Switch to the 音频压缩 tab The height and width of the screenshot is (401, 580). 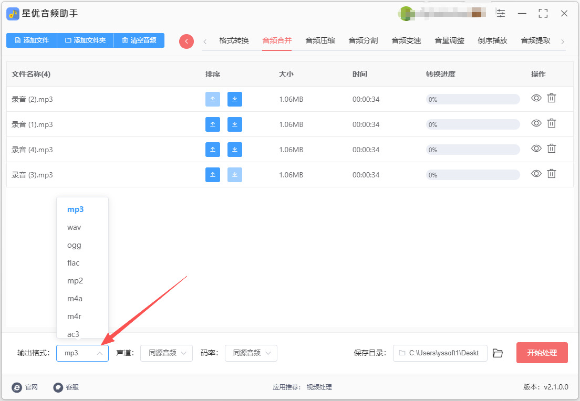(320, 40)
